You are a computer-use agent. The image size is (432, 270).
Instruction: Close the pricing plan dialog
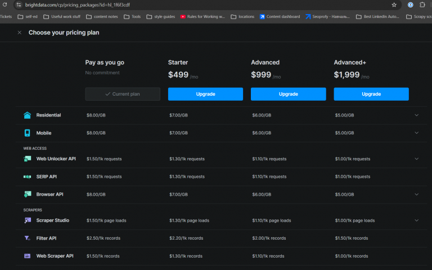[x=20, y=33]
